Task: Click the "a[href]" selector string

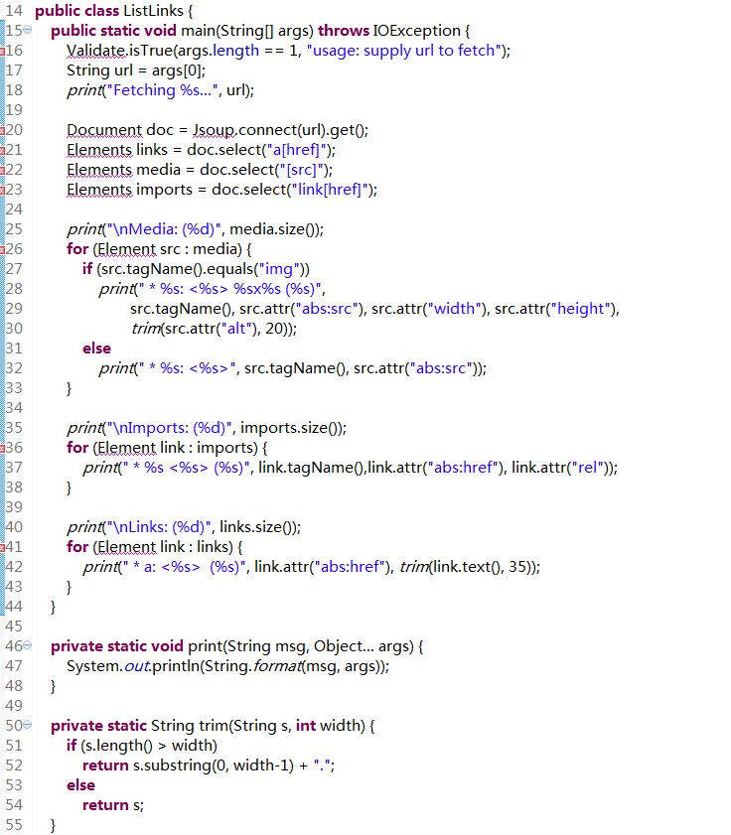Action: coord(296,150)
